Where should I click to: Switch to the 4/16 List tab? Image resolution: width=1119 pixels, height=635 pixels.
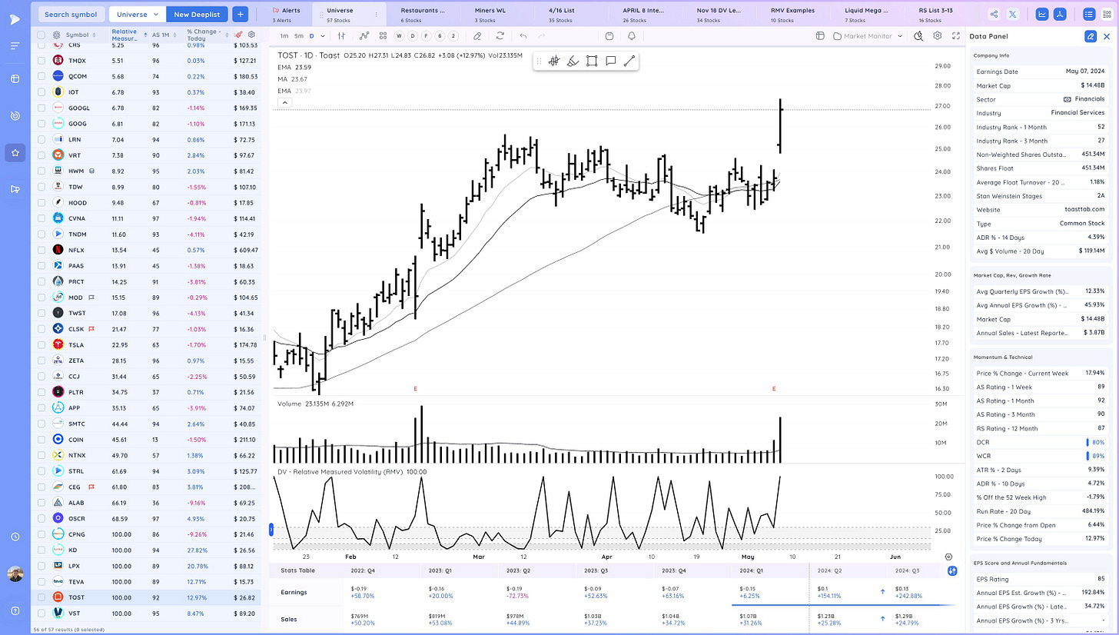(x=571, y=14)
